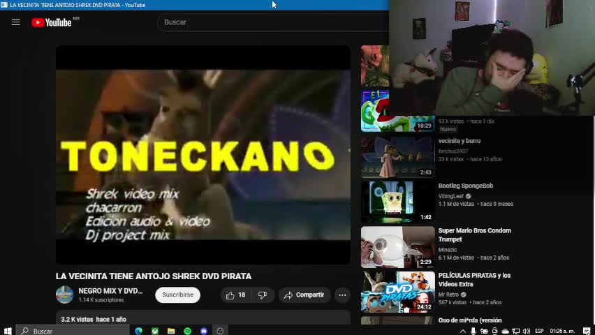
Task: Switch the ESP input language indicator
Action: pos(539,331)
